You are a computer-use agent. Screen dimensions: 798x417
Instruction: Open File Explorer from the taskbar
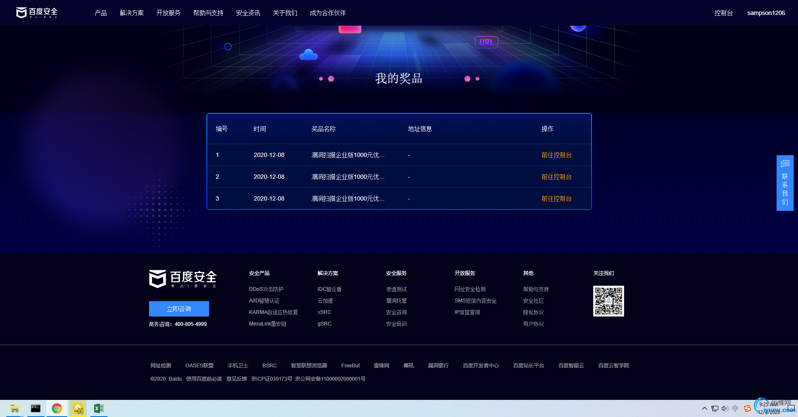pyautogui.click(x=15, y=408)
